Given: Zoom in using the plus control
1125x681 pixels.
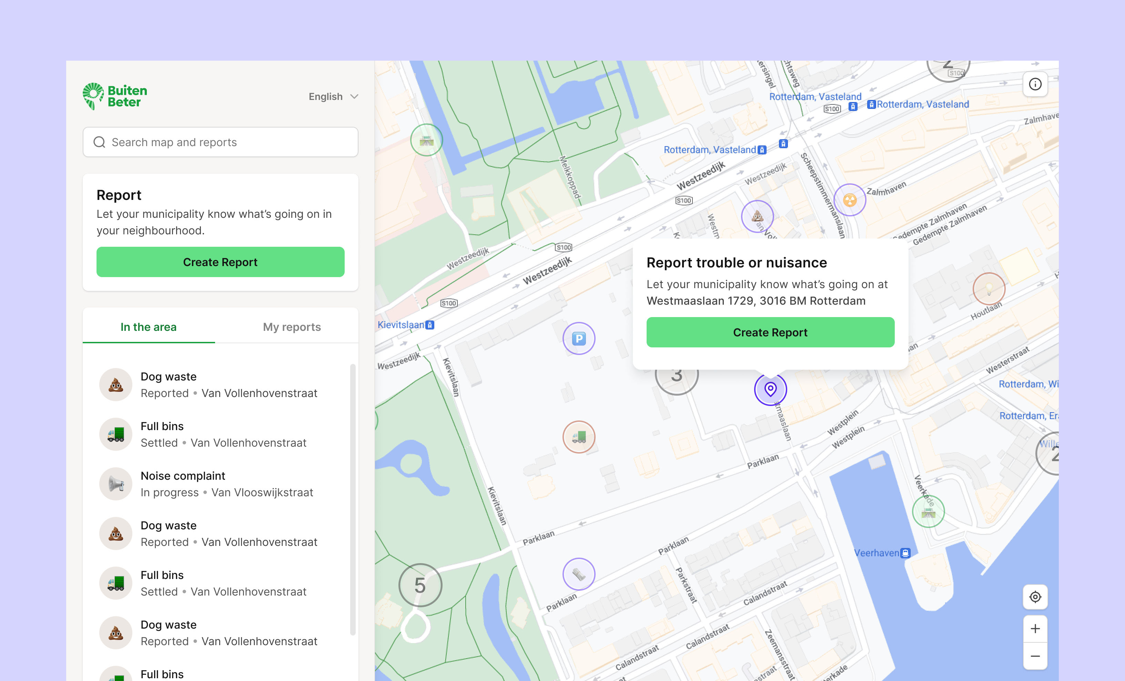Looking at the screenshot, I should point(1035,629).
